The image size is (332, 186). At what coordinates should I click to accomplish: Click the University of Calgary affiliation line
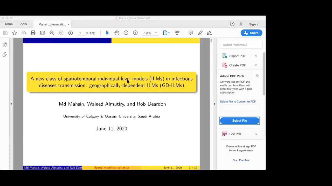pyautogui.click(x=112, y=117)
